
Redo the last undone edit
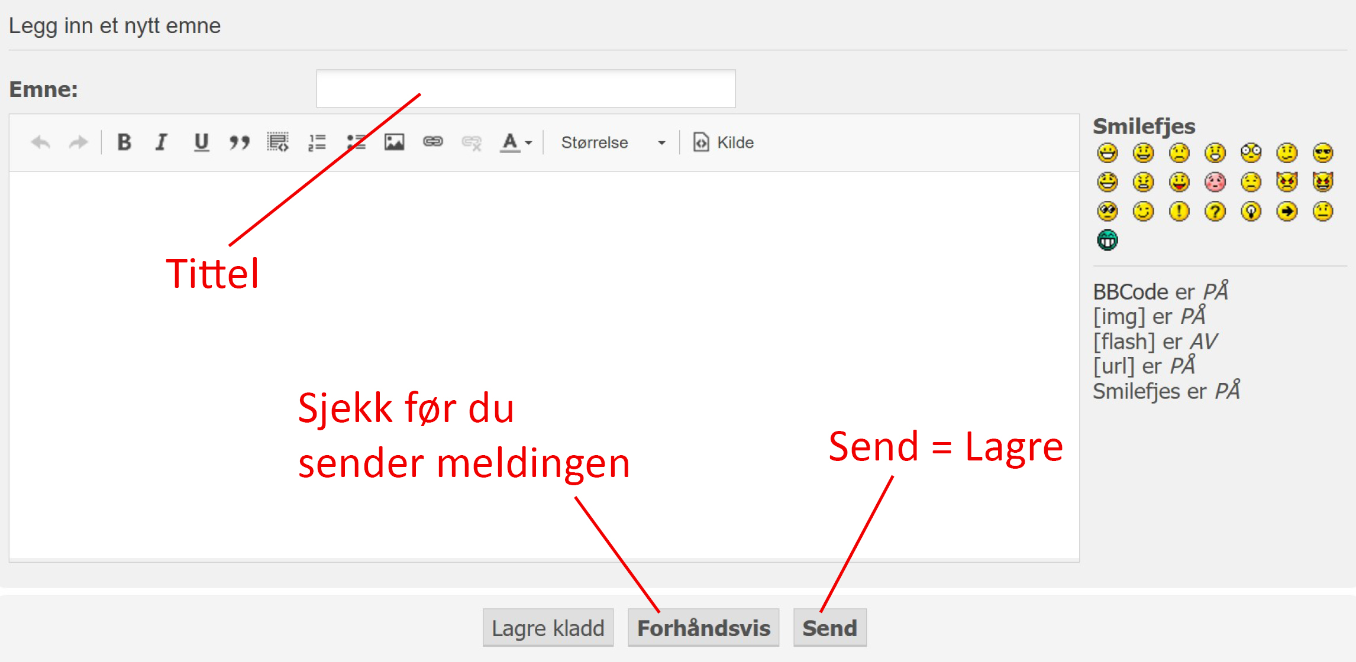(x=78, y=142)
